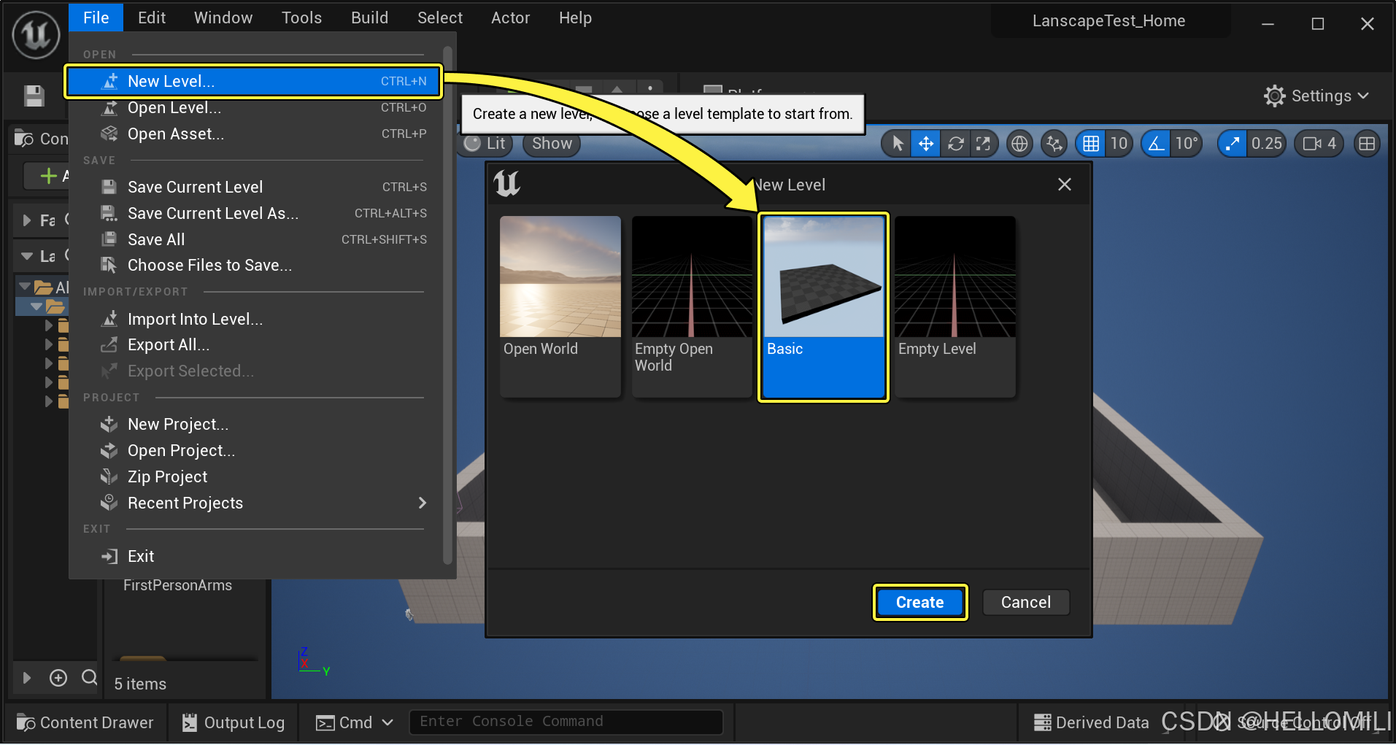The width and height of the screenshot is (1396, 745).
Task: Choose Open Level... menu entry
Action: (255, 108)
